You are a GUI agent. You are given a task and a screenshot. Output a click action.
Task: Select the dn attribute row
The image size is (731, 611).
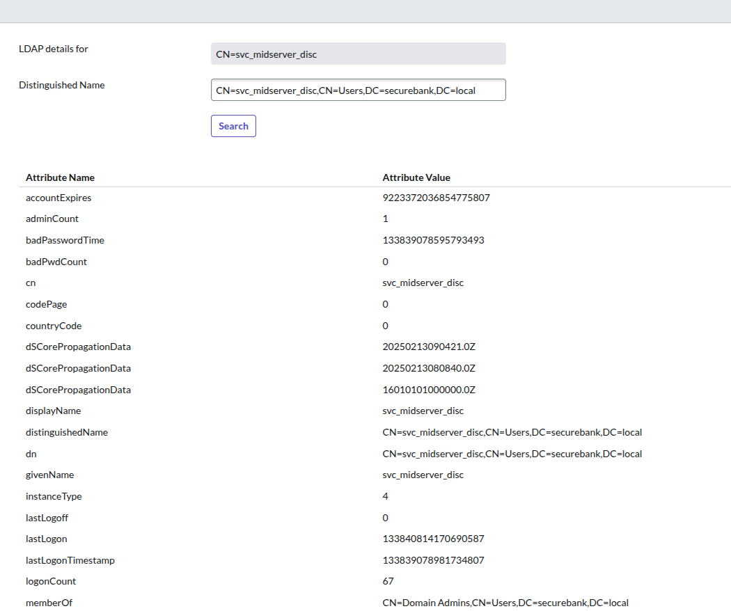coord(31,453)
